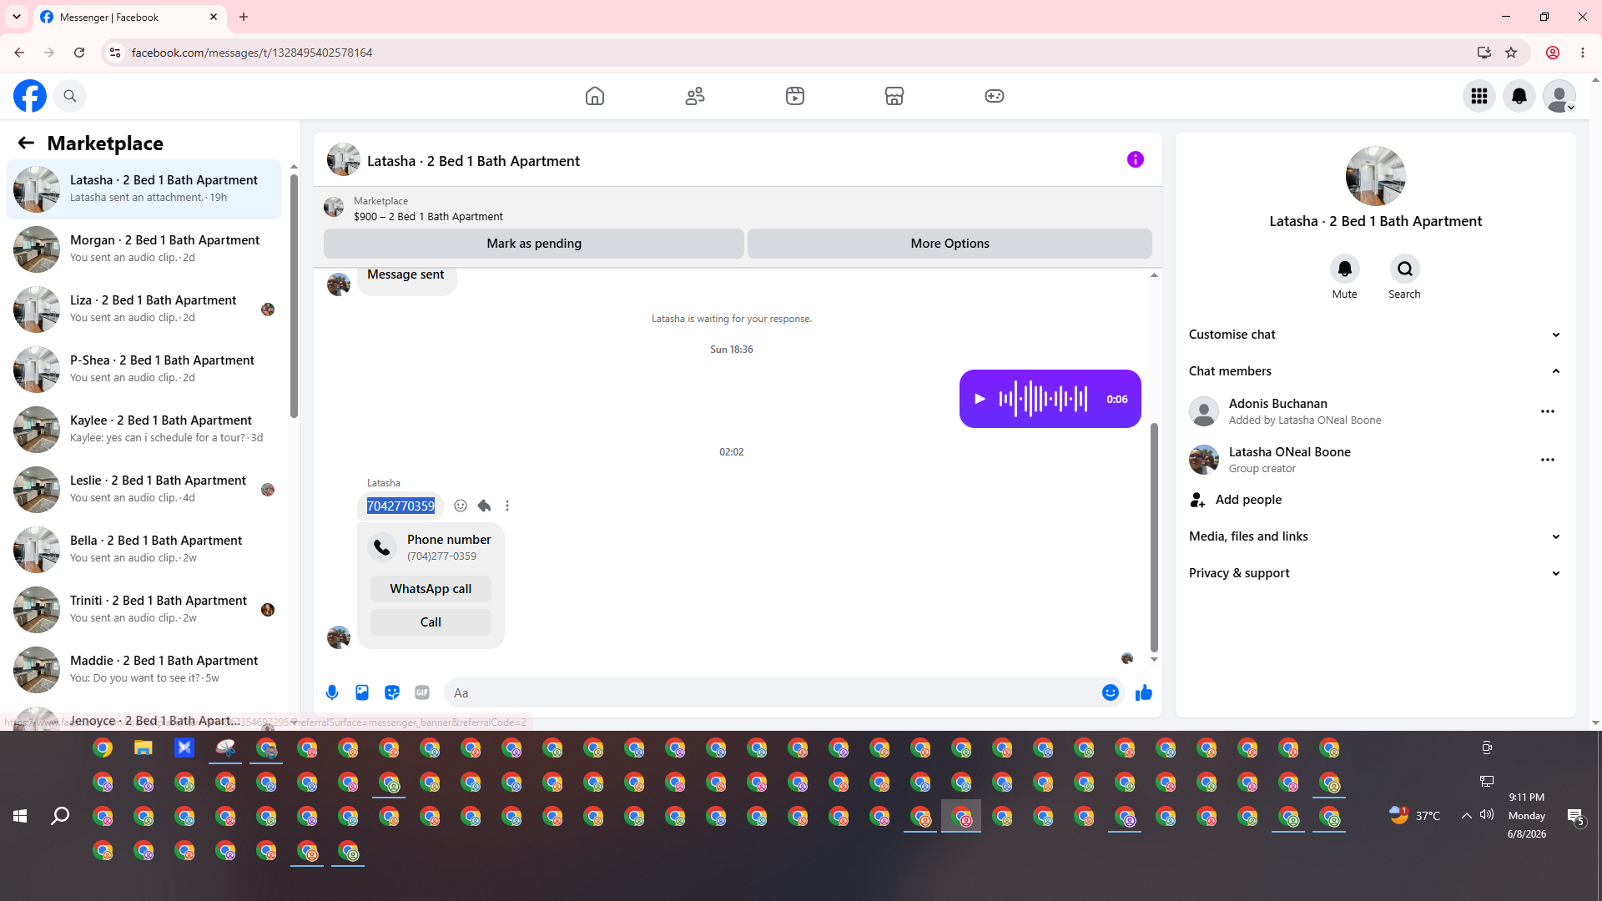Open a new browser tab

[244, 17]
